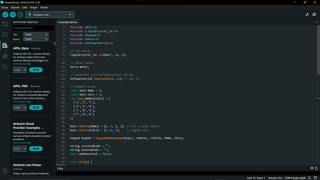Click the Upload arrow button
The height and width of the screenshot is (180, 320).
13,14
